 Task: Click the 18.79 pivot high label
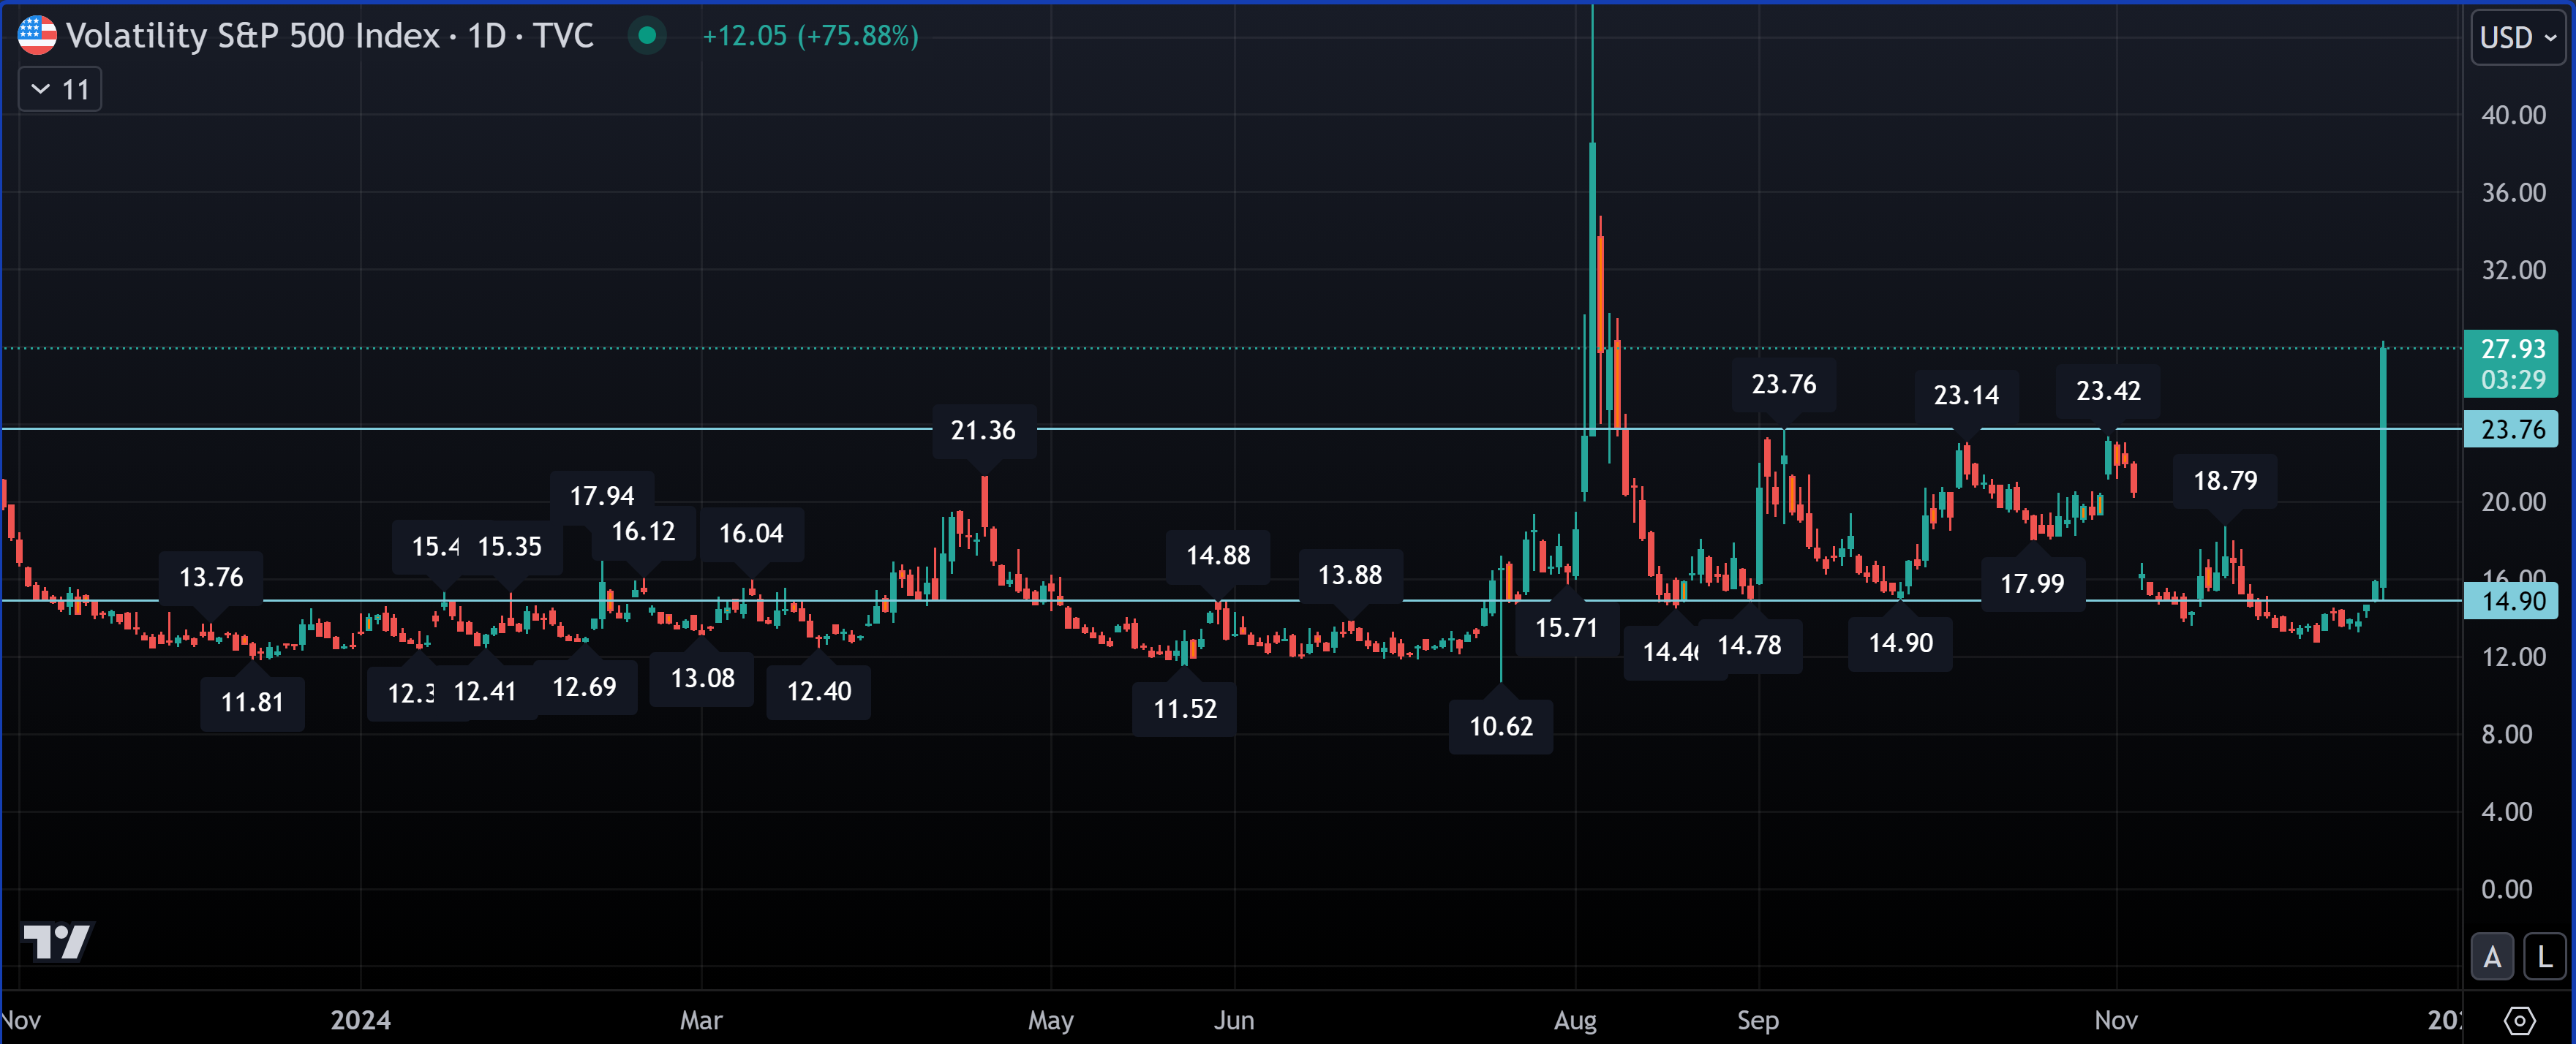coord(2225,481)
